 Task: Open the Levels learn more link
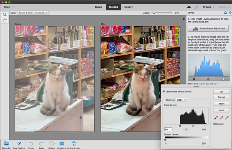(188, 92)
